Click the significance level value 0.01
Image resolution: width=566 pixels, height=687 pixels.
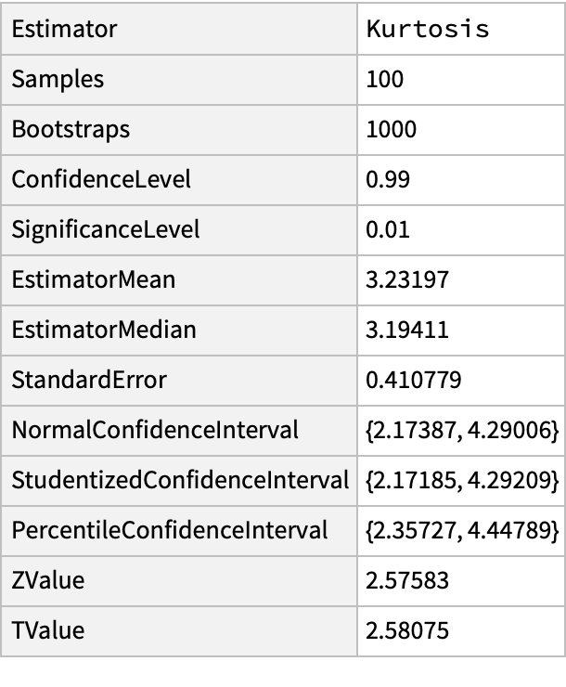point(388,229)
